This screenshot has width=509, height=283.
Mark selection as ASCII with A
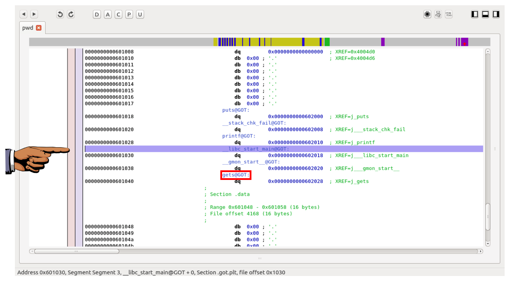pyautogui.click(x=108, y=14)
